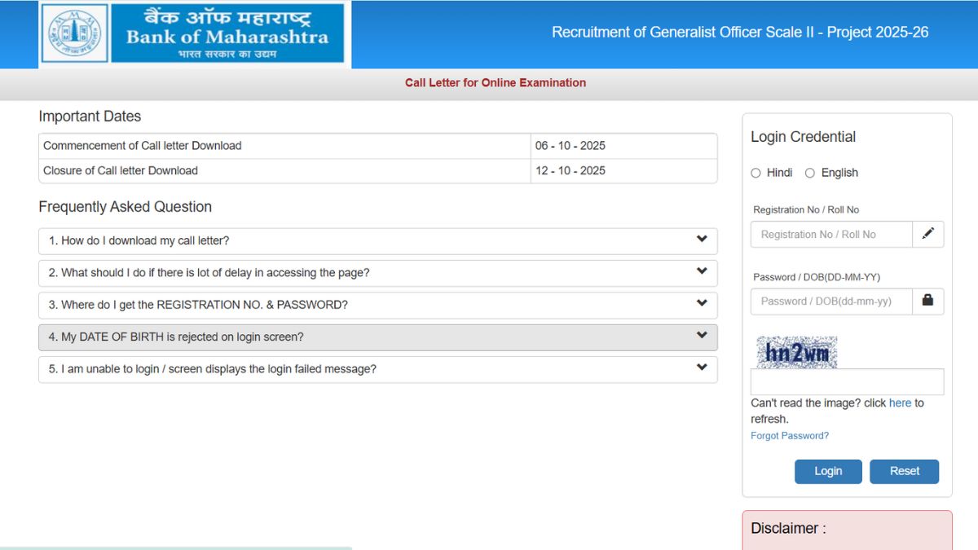
Task: Expand chevron for date of birth rejected question
Action: pos(702,336)
